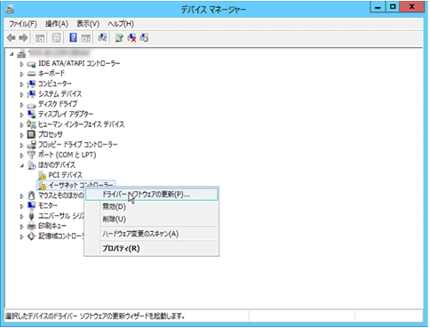
Task: Expand the システム デバイス node
Action: (21, 94)
